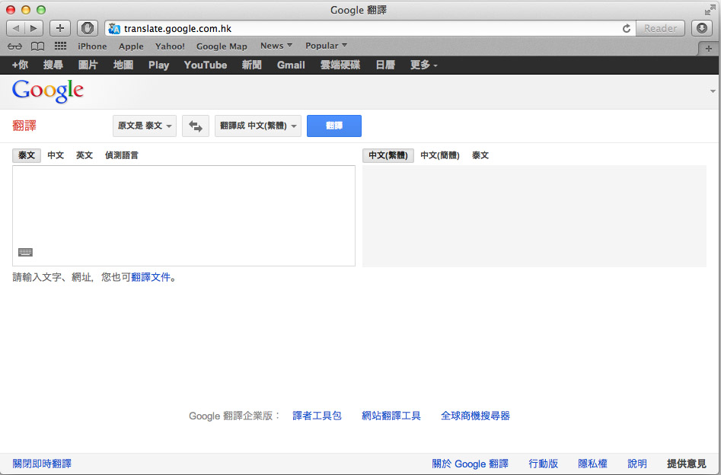721x475 pixels.
Task: Add bookmark with the plus toolbar button
Action: (x=60, y=28)
